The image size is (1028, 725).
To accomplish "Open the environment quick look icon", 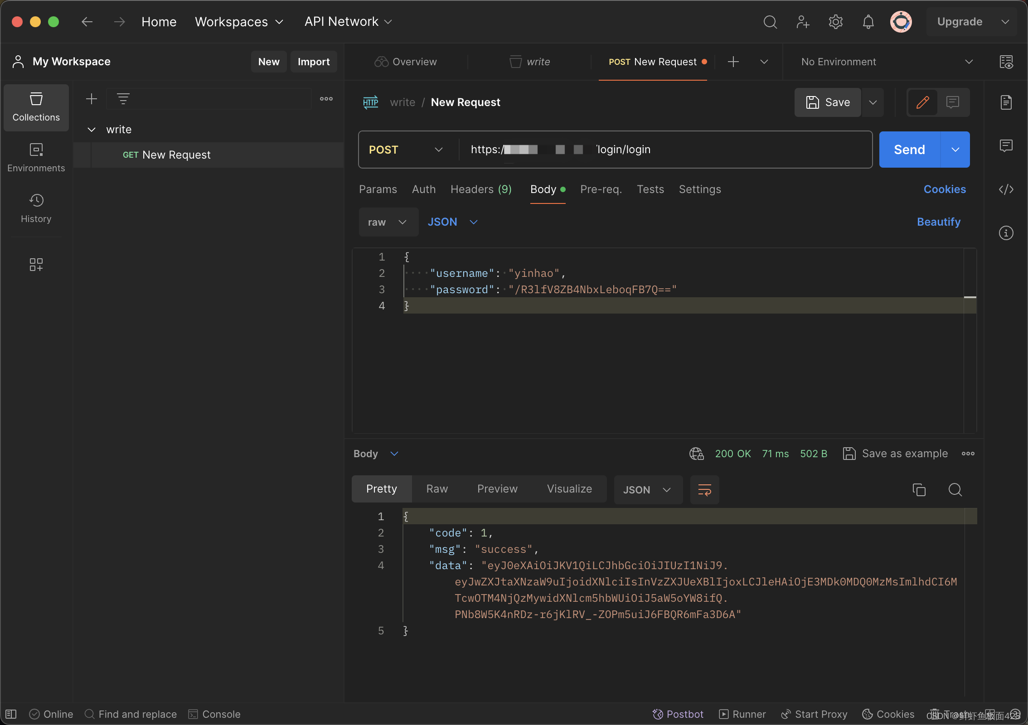I will 1006,62.
